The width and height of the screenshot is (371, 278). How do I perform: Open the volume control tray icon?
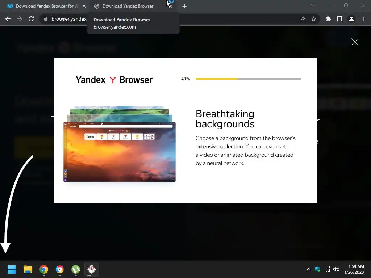(x=336, y=269)
